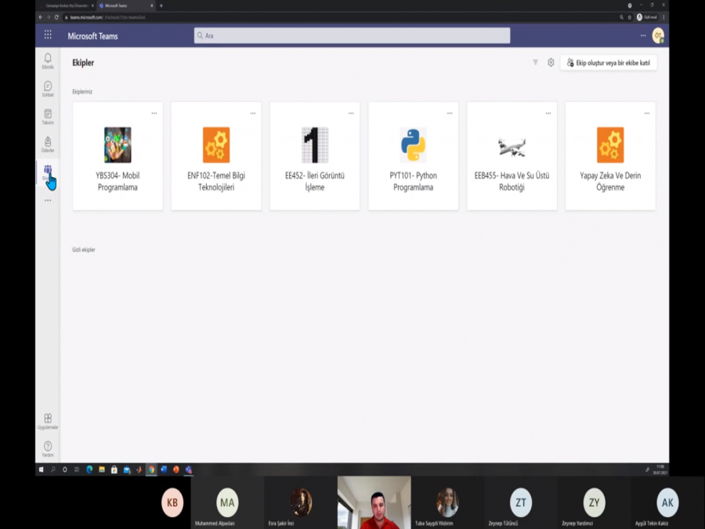
Task: Open EE452- İleri Görüntü İşleme team
Action: click(x=315, y=156)
